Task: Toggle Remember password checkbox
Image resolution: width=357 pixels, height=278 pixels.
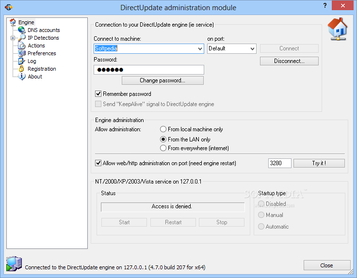Action: tap(98, 93)
